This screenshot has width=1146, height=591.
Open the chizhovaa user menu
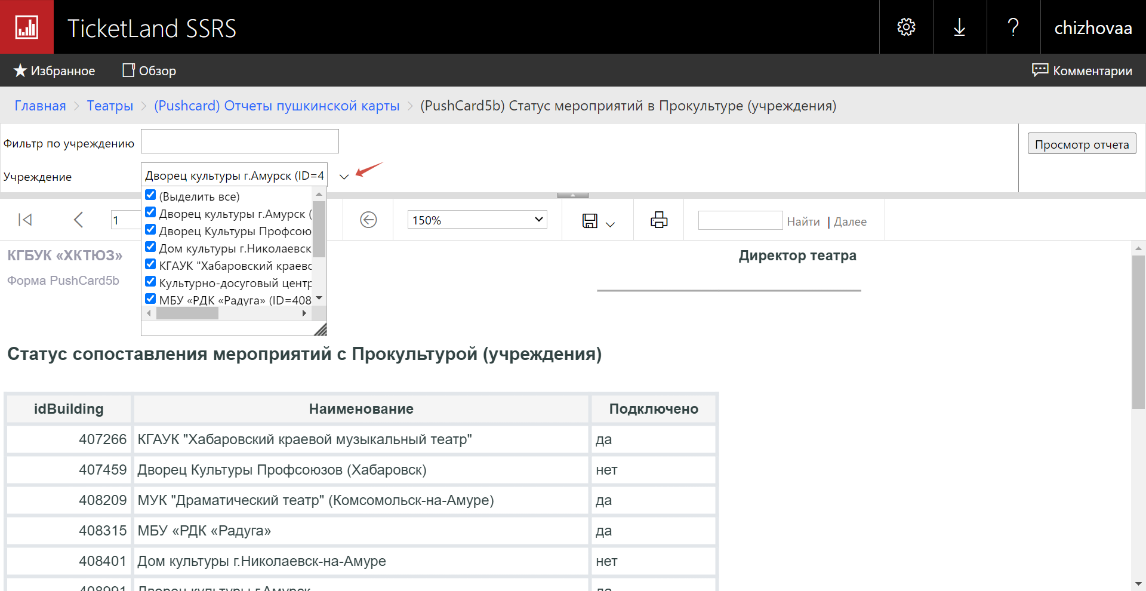point(1093,28)
